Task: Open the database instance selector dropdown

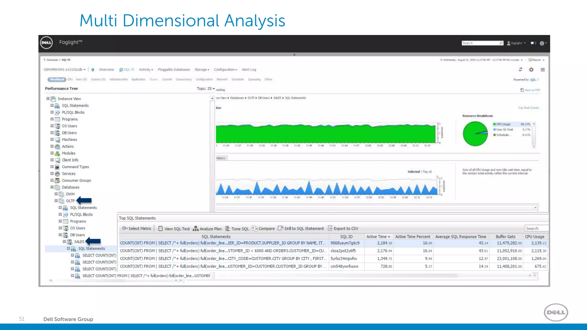Action: pos(64,70)
